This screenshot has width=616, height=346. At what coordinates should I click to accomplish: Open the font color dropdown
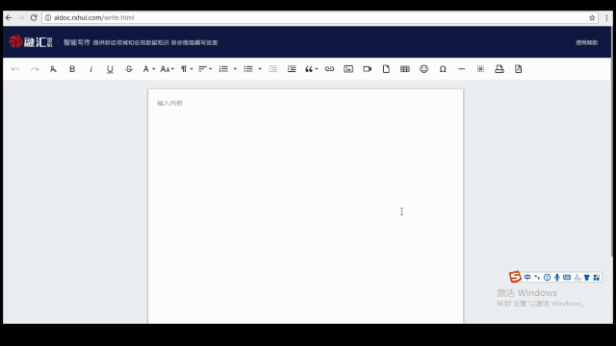tap(148, 69)
